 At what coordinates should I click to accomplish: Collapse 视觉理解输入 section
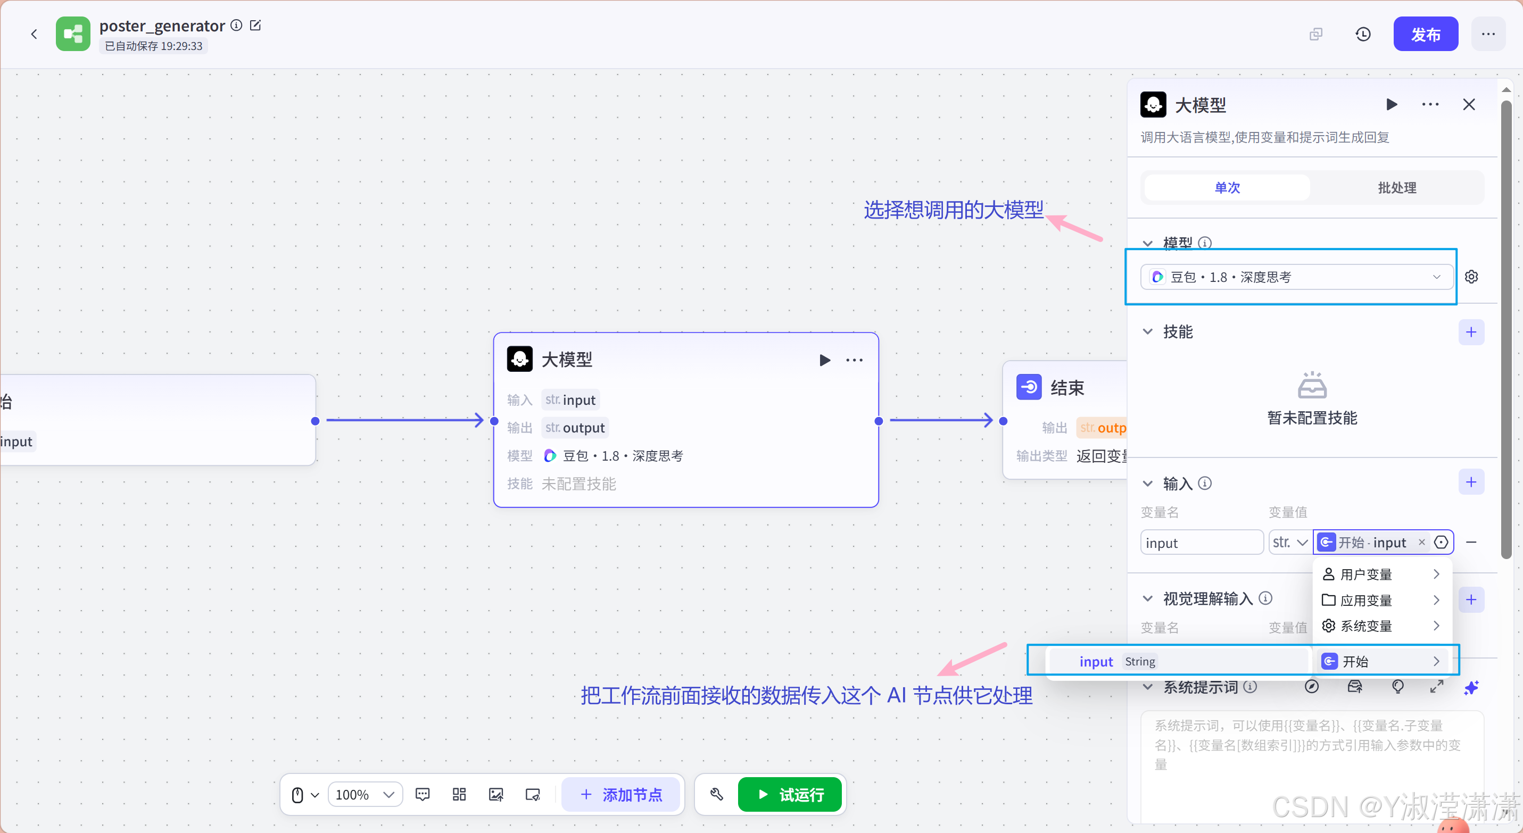click(x=1147, y=598)
